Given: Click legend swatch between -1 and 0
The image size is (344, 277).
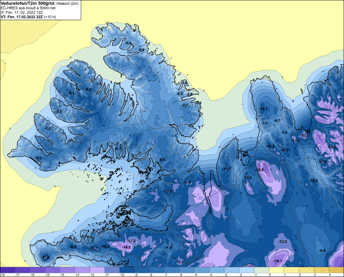Looking at the screenshot, I should (x=261, y=270).
